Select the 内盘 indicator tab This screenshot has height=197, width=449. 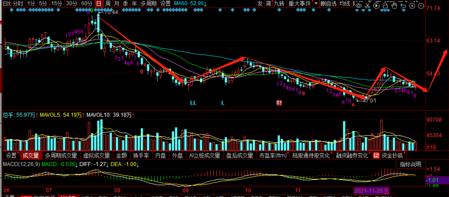pos(160,156)
